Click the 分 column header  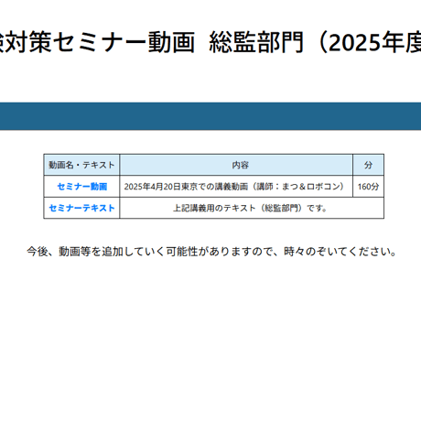point(368,165)
